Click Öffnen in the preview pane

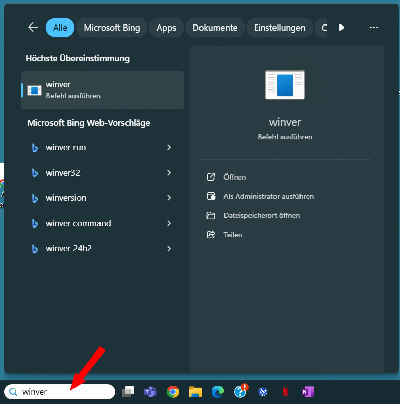point(235,177)
